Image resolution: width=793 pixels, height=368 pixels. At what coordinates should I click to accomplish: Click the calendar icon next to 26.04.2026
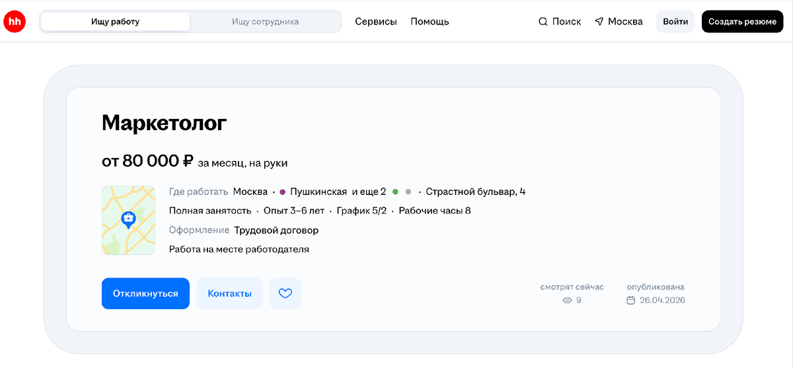point(630,300)
